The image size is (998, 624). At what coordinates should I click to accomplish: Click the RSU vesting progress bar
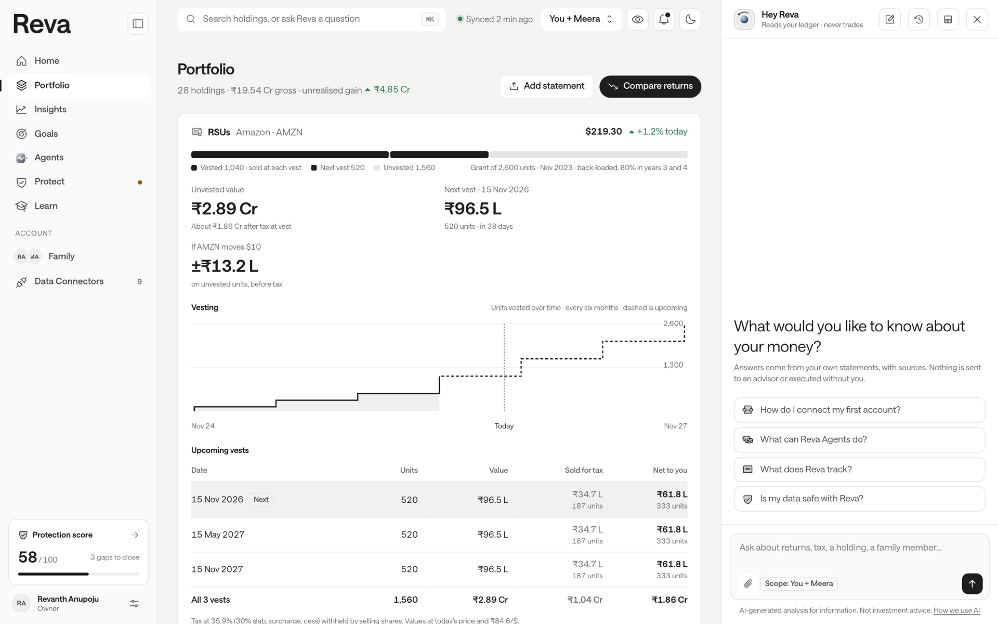click(x=439, y=154)
